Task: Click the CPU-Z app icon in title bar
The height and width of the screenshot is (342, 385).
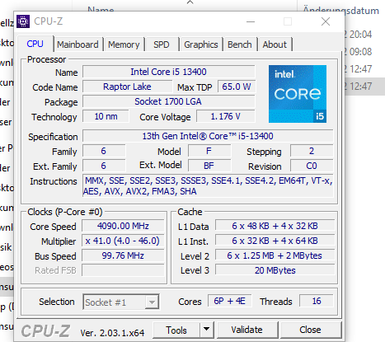Action: (x=23, y=21)
